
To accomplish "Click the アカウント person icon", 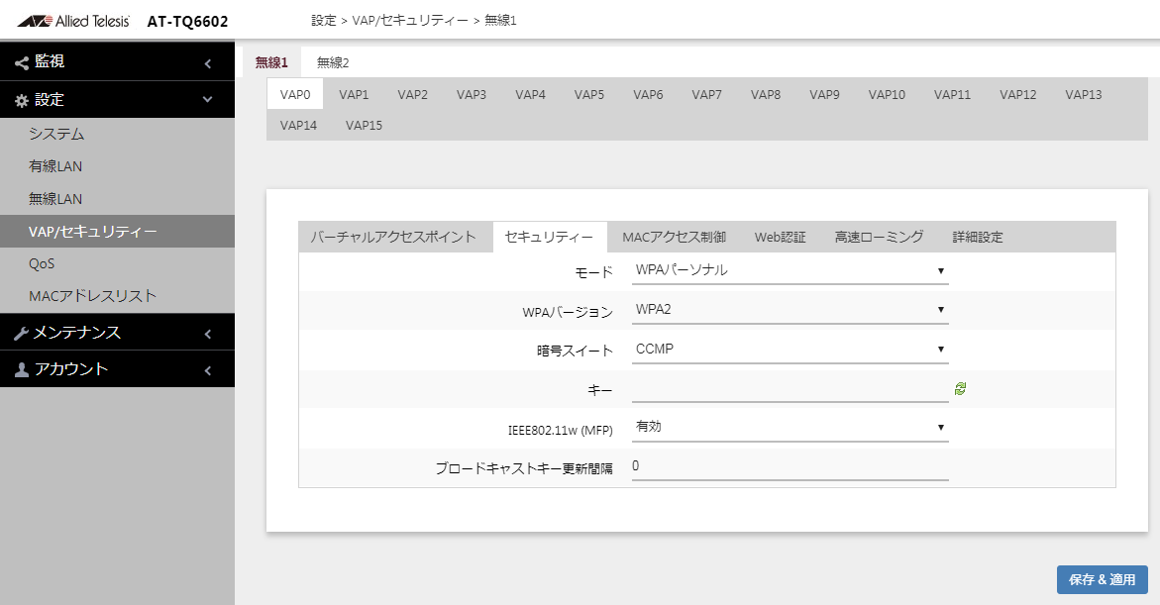I will (x=22, y=369).
